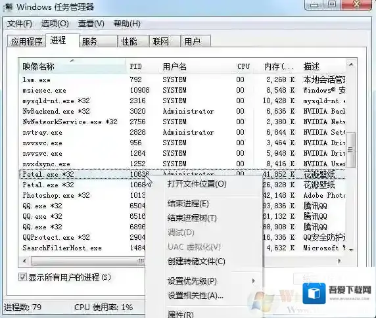Viewport: 376px width, 318px height.
Task: Open the 帮助(H) menu
Action: click(x=127, y=24)
